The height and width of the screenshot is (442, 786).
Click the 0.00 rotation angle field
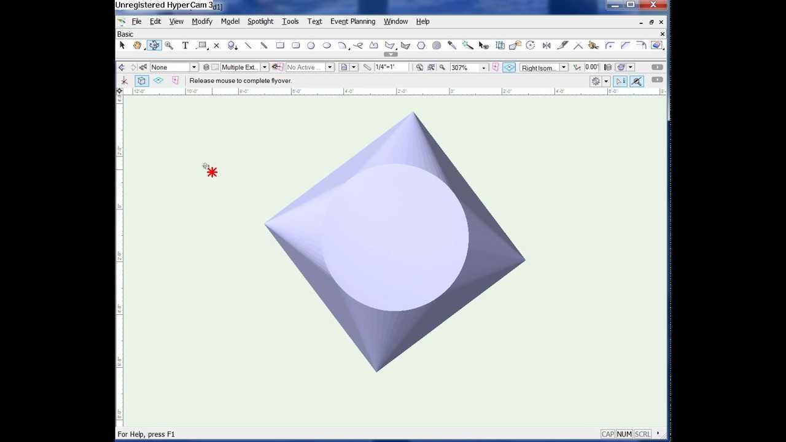[x=591, y=67]
